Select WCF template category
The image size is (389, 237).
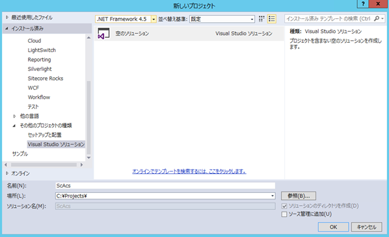point(33,88)
